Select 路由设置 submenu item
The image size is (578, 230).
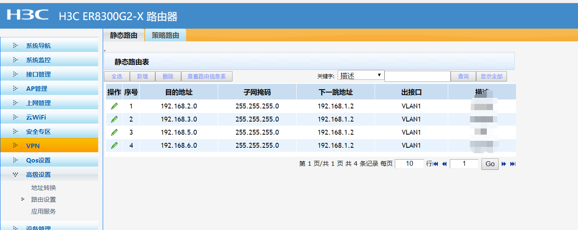point(44,200)
